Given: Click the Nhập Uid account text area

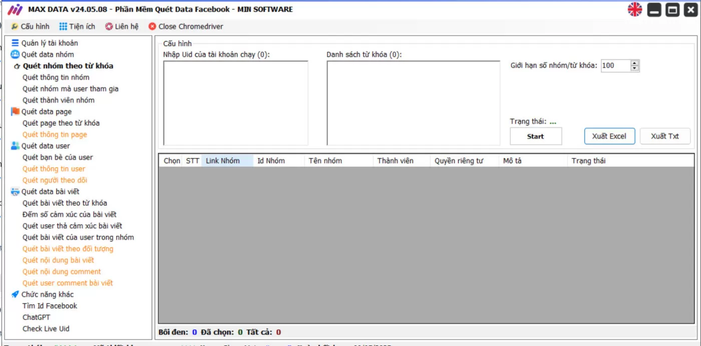Looking at the screenshot, I should pos(235,103).
